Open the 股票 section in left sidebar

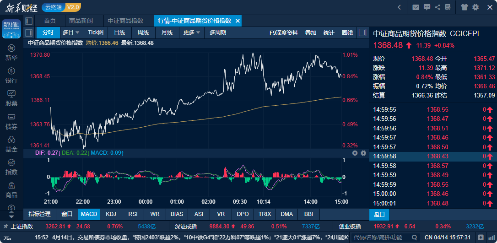(x=11, y=98)
